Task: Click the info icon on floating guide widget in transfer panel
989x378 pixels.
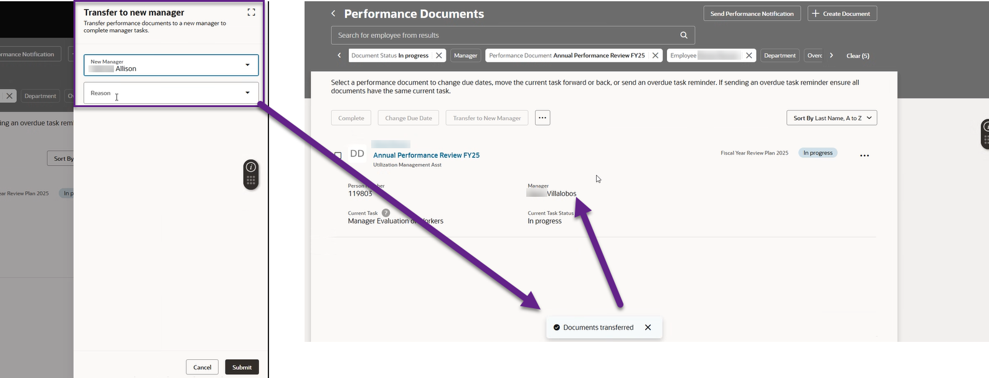Action: (x=250, y=167)
